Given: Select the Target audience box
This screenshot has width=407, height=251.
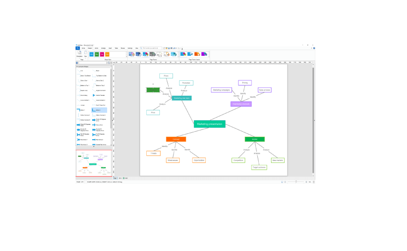Looking at the screenshot, I should pyautogui.click(x=259, y=167).
